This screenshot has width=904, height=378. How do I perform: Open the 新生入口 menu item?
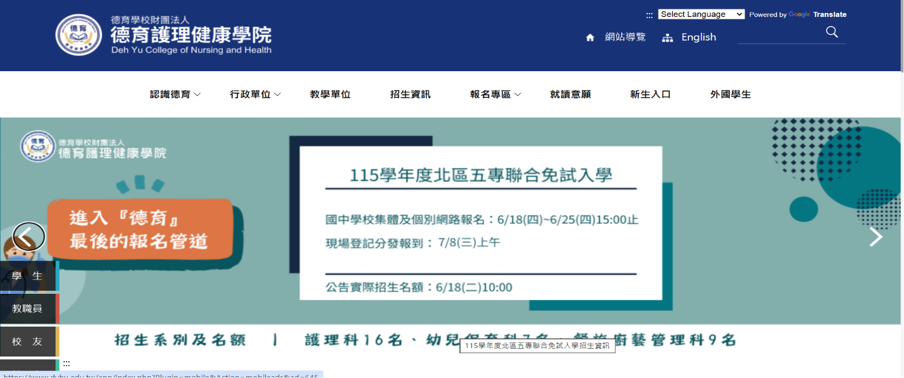click(651, 94)
